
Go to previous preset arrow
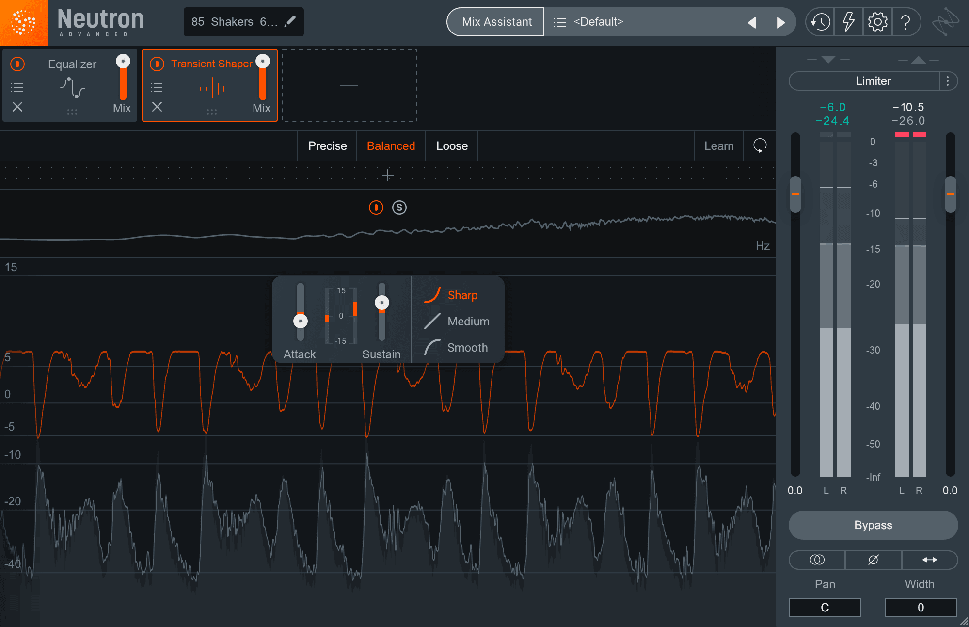752,22
